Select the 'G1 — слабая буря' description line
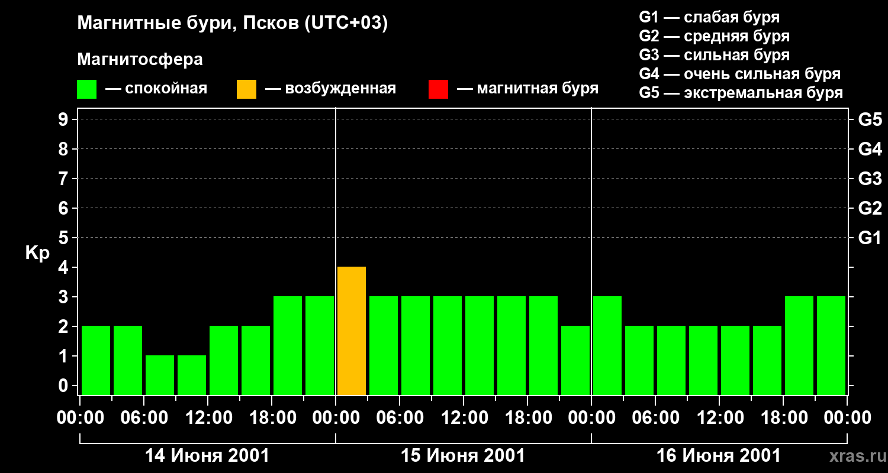Image resolution: width=888 pixels, height=473 pixels. (x=709, y=17)
